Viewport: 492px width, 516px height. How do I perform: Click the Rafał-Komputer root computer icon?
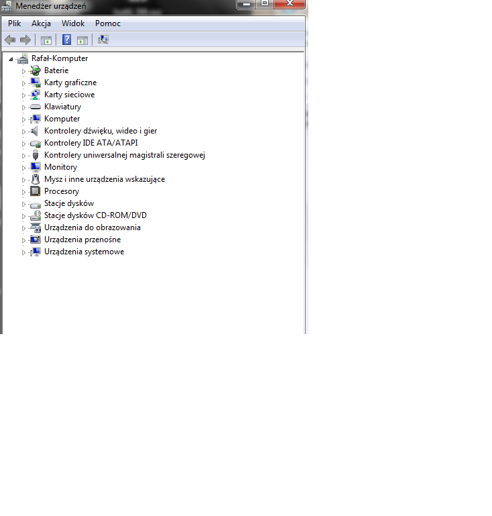point(23,58)
